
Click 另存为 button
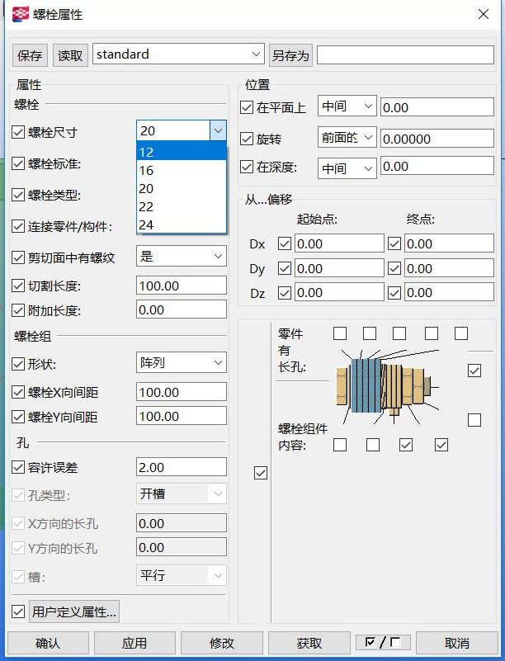point(290,55)
